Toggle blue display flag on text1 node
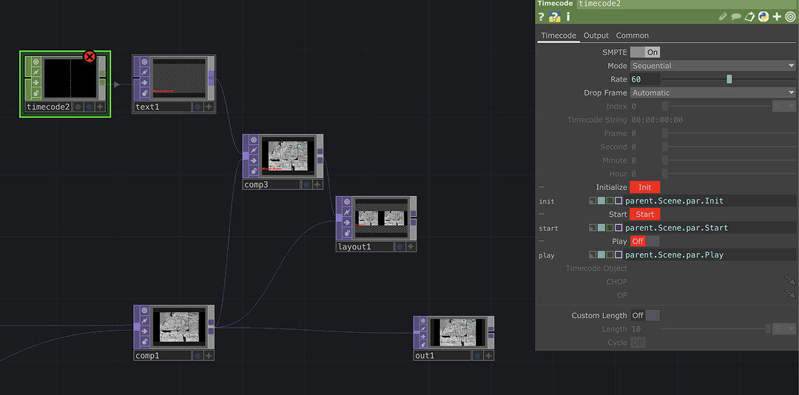 coord(198,107)
